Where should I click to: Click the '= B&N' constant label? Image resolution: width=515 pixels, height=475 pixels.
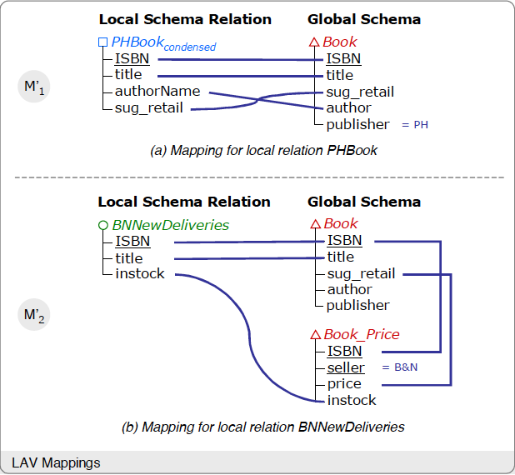pos(400,367)
